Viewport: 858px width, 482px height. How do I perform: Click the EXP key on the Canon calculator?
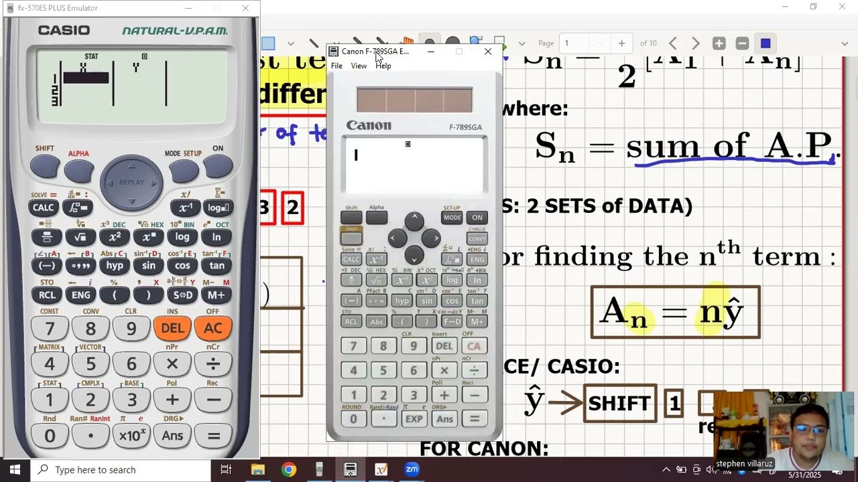(414, 419)
